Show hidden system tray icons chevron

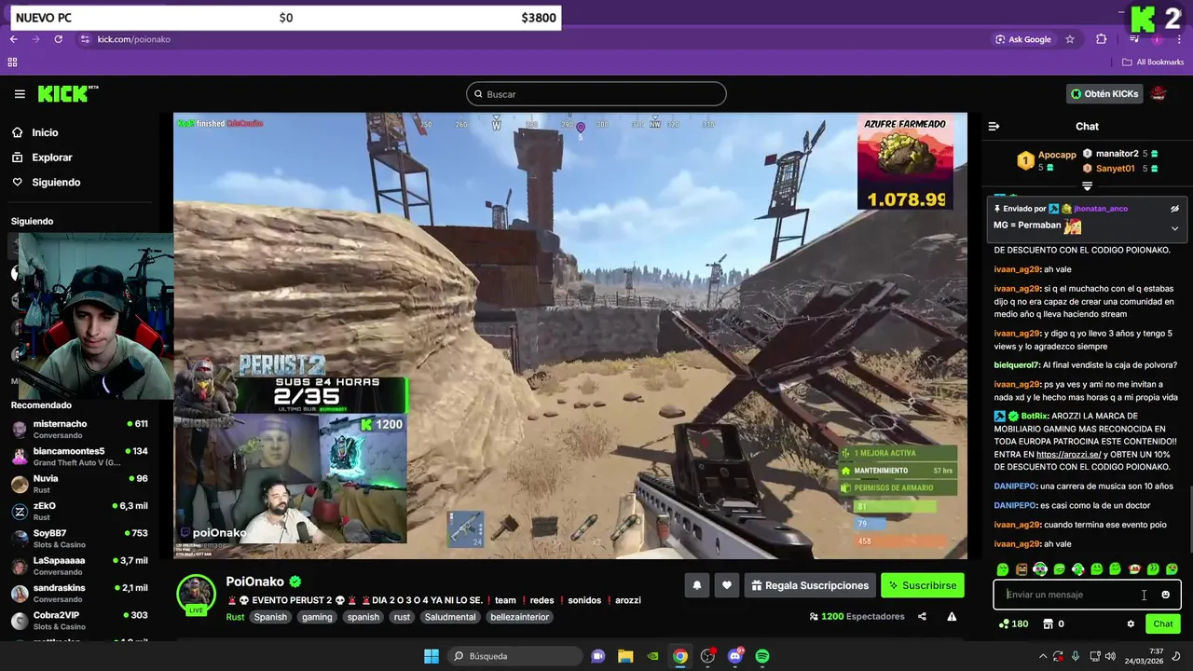(x=1042, y=656)
